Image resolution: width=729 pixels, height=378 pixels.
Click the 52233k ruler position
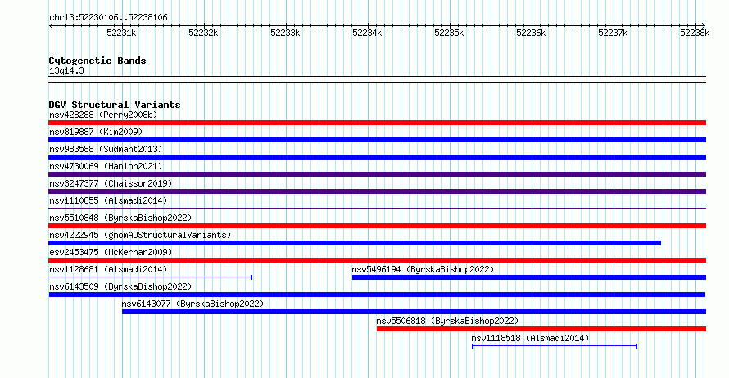pos(285,33)
